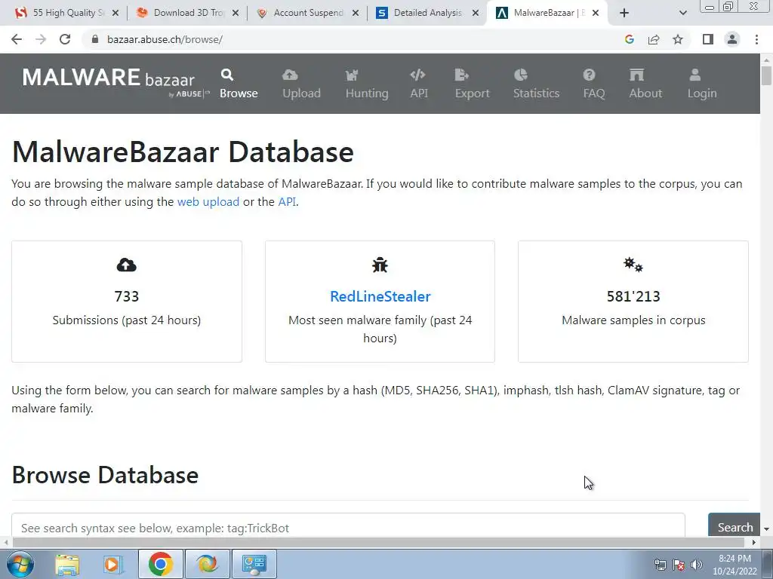Follow the web upload link
Image resolution: width=773 pixels, height=579 pixels.
point(208,202)
